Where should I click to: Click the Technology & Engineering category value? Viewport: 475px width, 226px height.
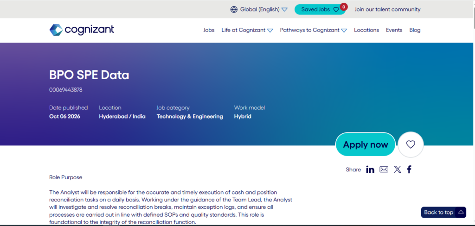pyautogui.click(x=190, y=117)
